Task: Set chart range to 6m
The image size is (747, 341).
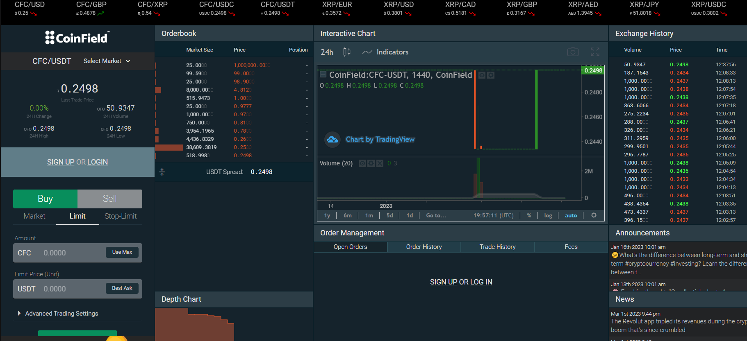Action: pyautogui.click(x=348, y=215)
